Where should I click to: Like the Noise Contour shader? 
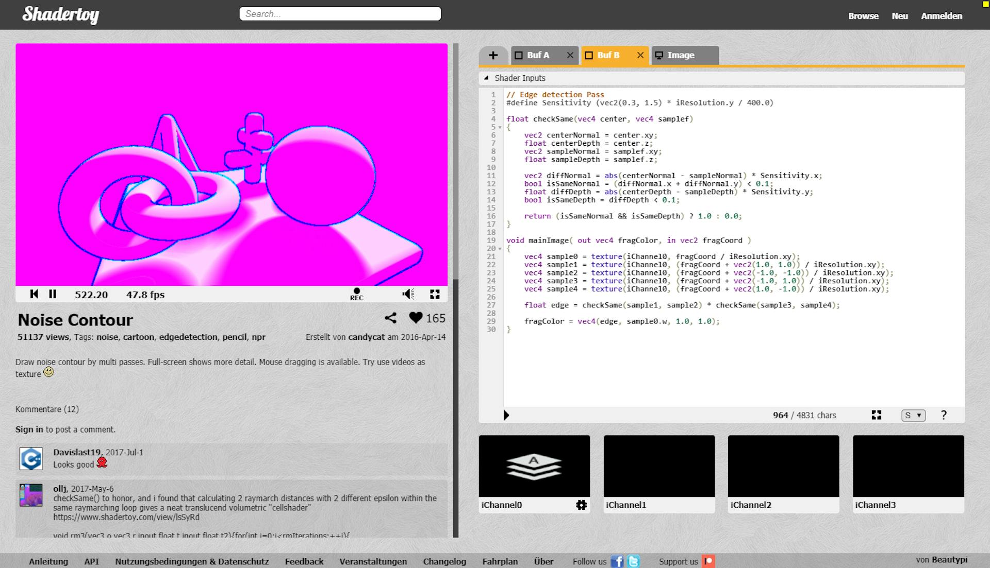click(x=416, y=318)
